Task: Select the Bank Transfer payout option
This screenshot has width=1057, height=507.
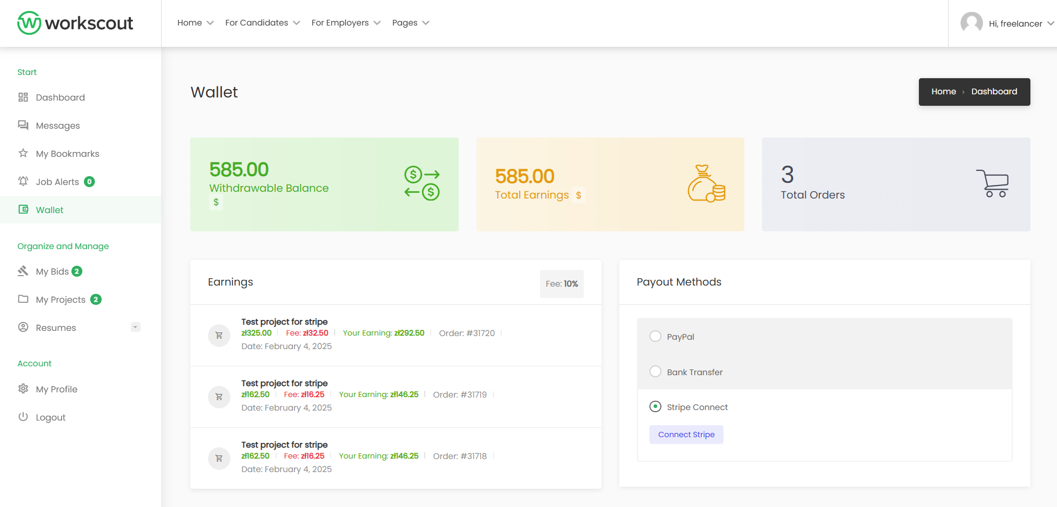Action: 655,372
